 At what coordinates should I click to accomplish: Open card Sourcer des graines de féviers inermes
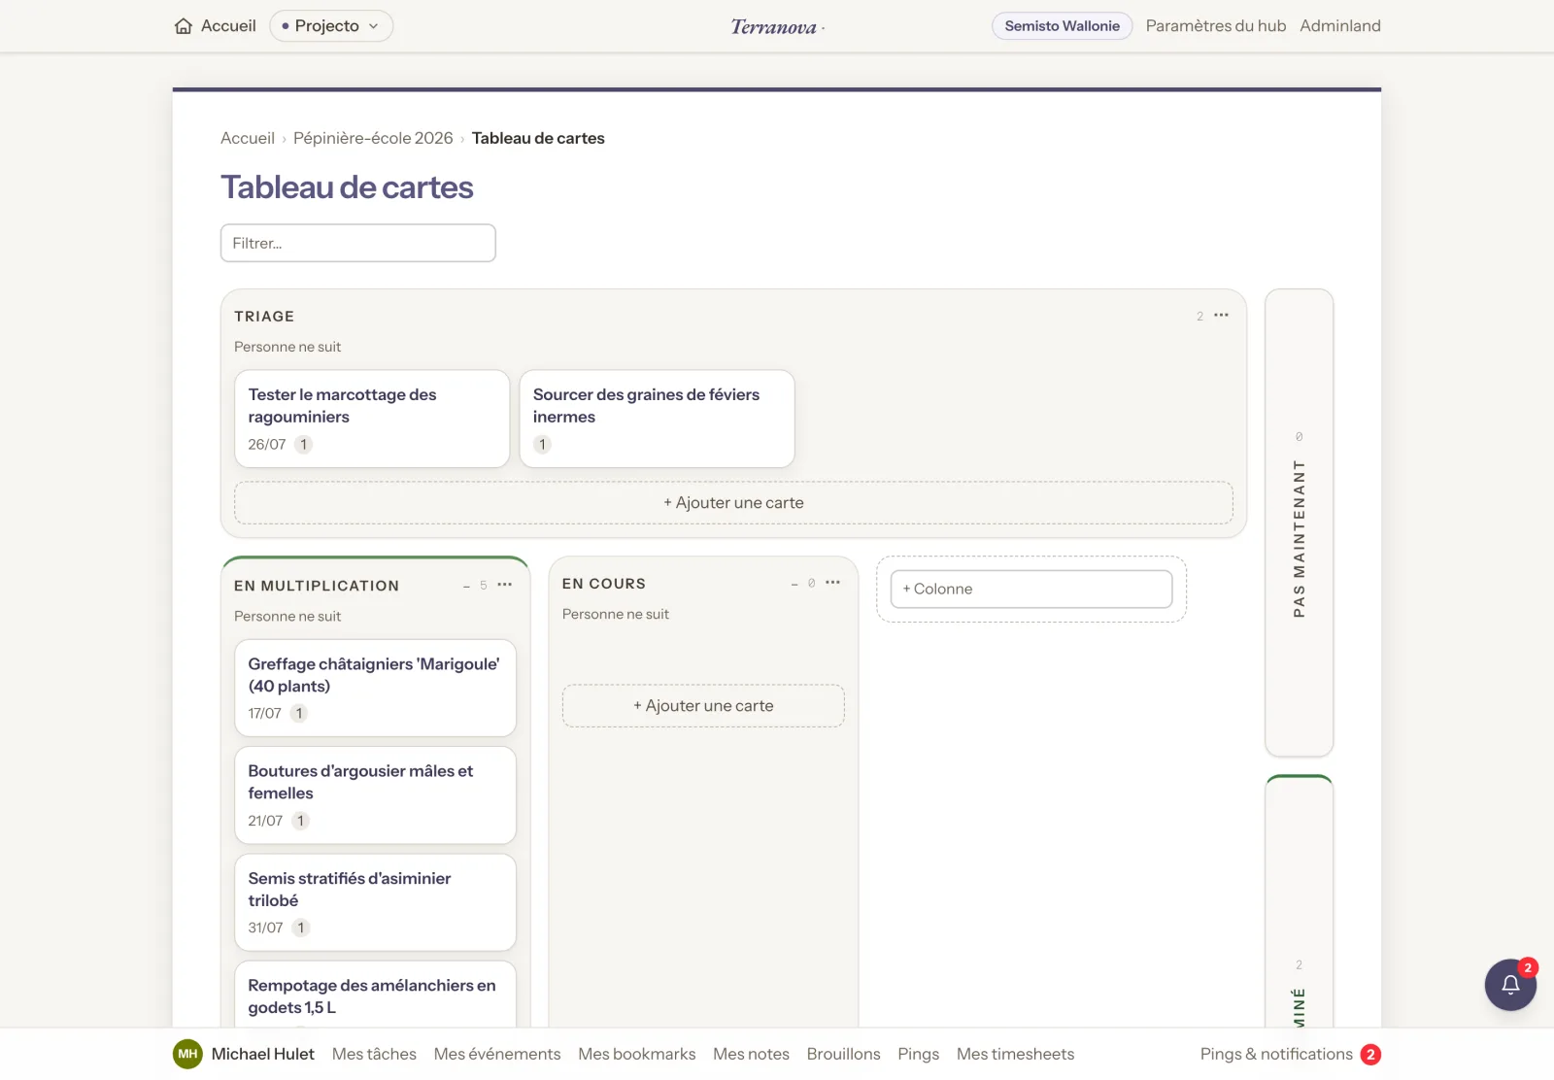(x=657, y=419)
